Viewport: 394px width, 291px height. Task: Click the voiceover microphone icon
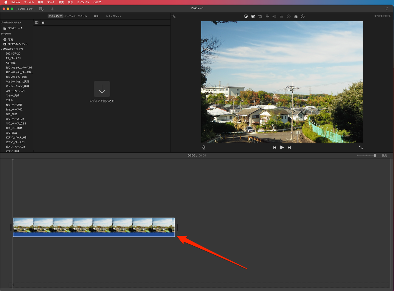coord(204,147)
